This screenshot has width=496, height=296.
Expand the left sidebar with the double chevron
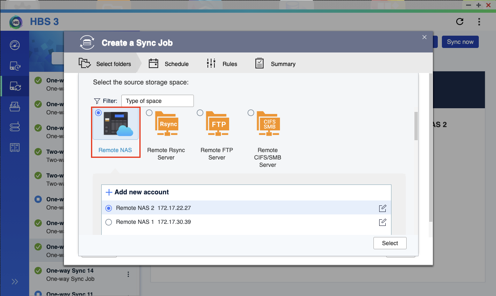(15, 281)
